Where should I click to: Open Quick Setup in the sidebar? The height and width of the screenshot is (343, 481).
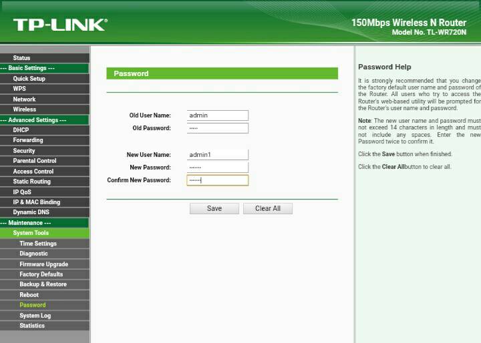[45, 79]
